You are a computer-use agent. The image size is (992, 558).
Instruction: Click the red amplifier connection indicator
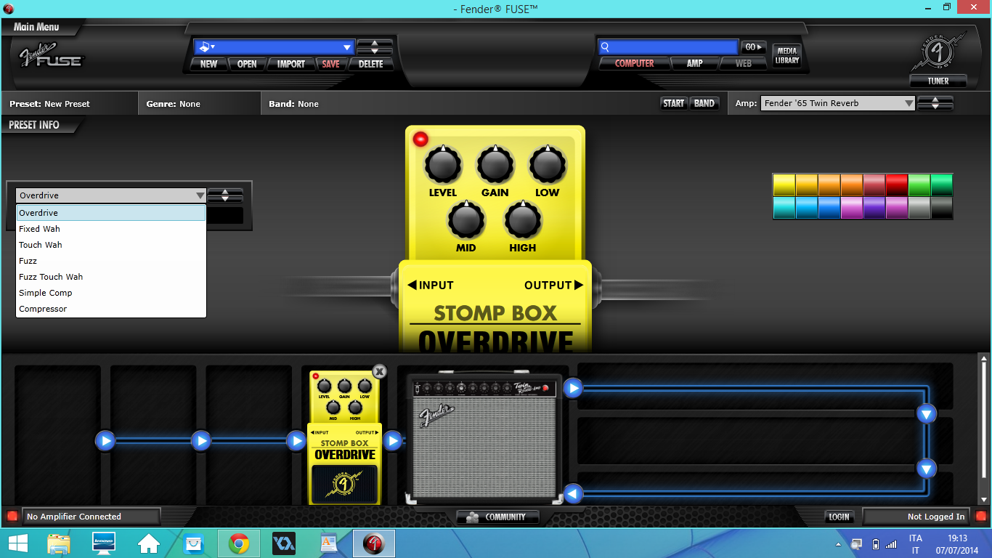pyautogui.click(x=12, y=517)
